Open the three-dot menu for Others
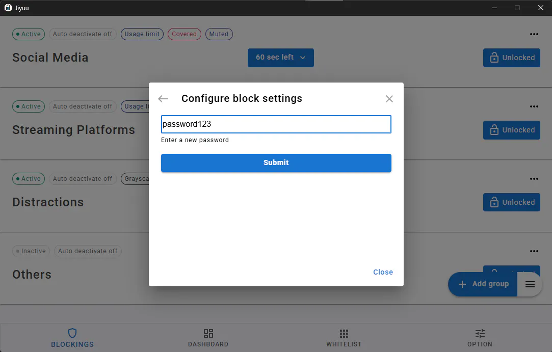Viewport: 552px width, 352px height. click(x=534, y=251)
